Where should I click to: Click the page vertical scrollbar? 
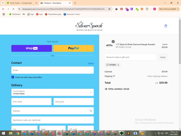[x=180, y=42]
